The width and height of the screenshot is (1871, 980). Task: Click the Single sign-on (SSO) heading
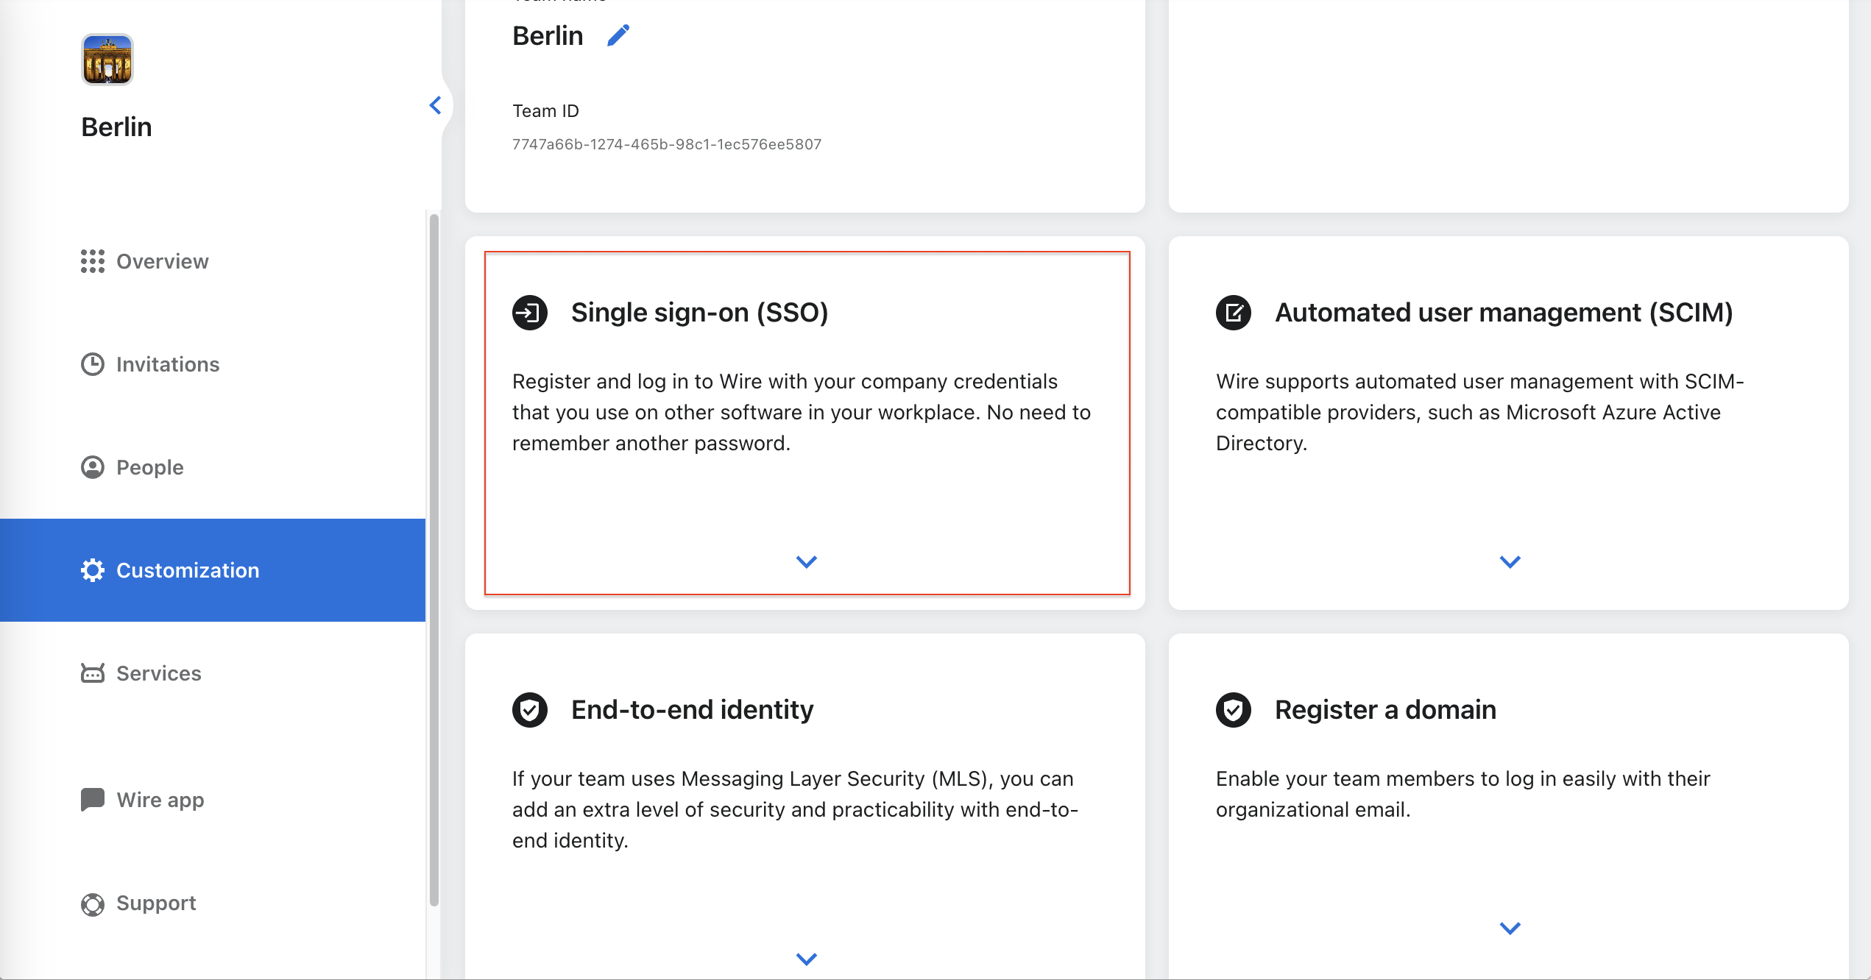pos(700,313)
